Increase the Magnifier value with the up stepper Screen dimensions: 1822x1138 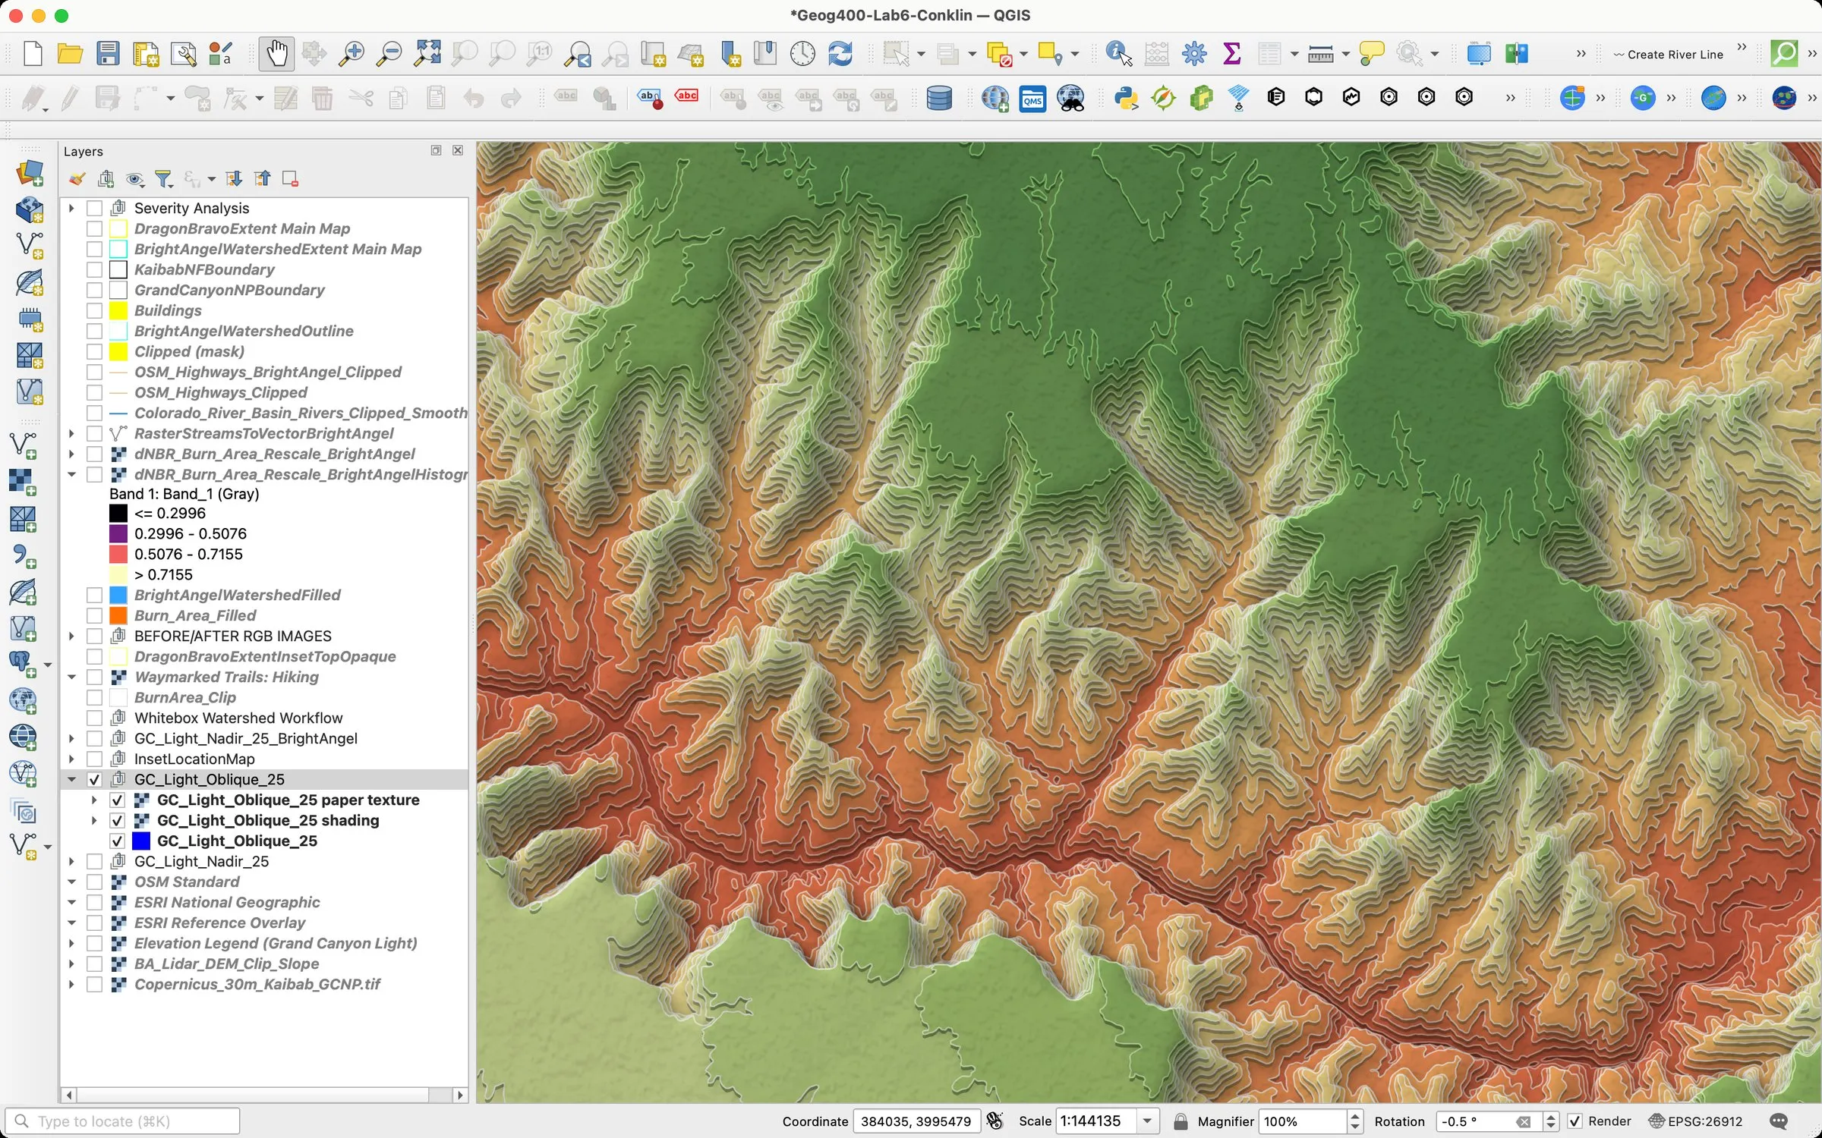(1355, 1116)
